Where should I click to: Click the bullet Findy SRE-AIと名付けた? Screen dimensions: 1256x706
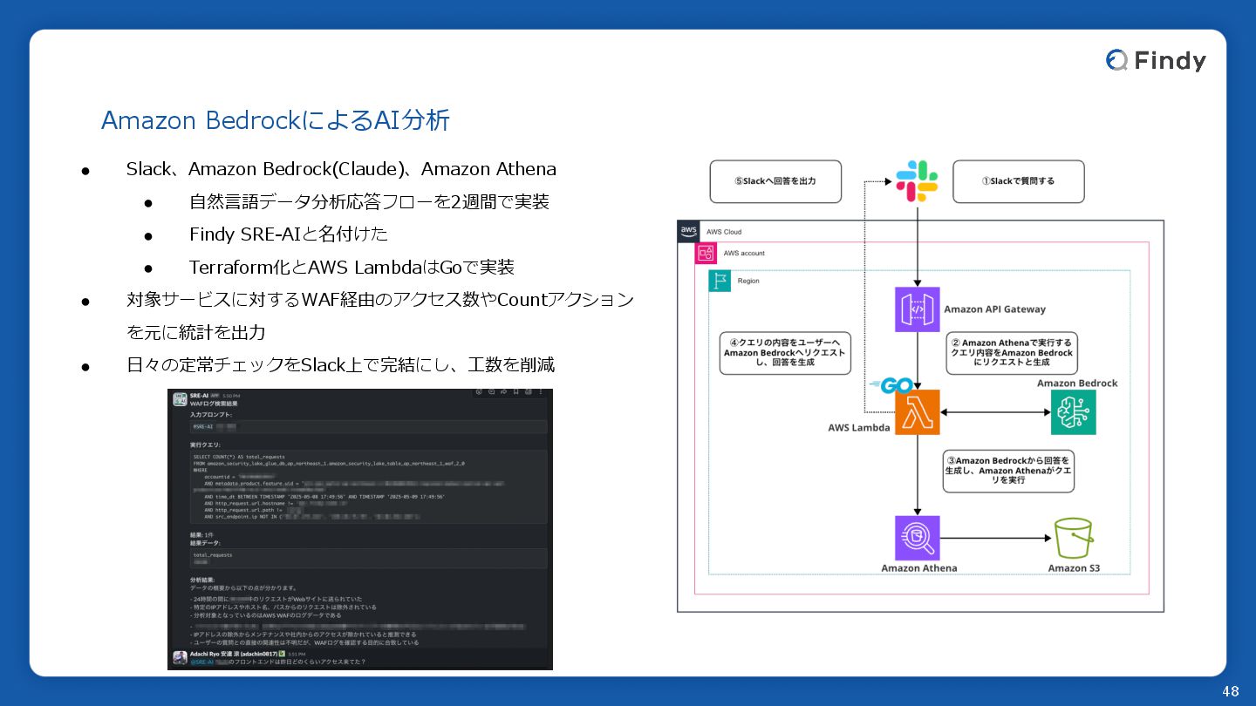(289, 234)
